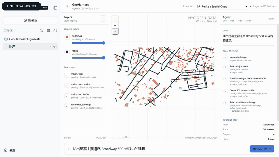Open the Example dropdown selector
This screenshot has height=157, width=279.
click(x=221, y=6)
